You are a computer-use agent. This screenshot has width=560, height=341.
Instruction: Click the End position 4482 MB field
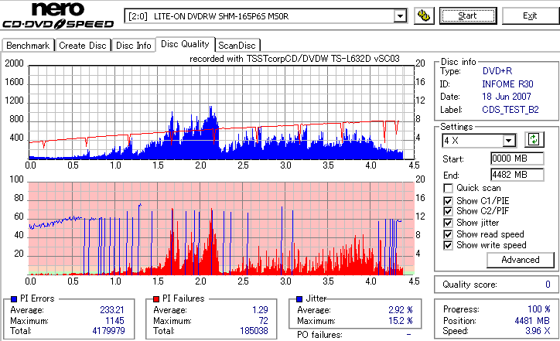coord(517,175)
